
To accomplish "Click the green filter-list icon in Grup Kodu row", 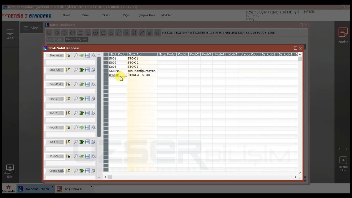I will (x=81, y=84).
